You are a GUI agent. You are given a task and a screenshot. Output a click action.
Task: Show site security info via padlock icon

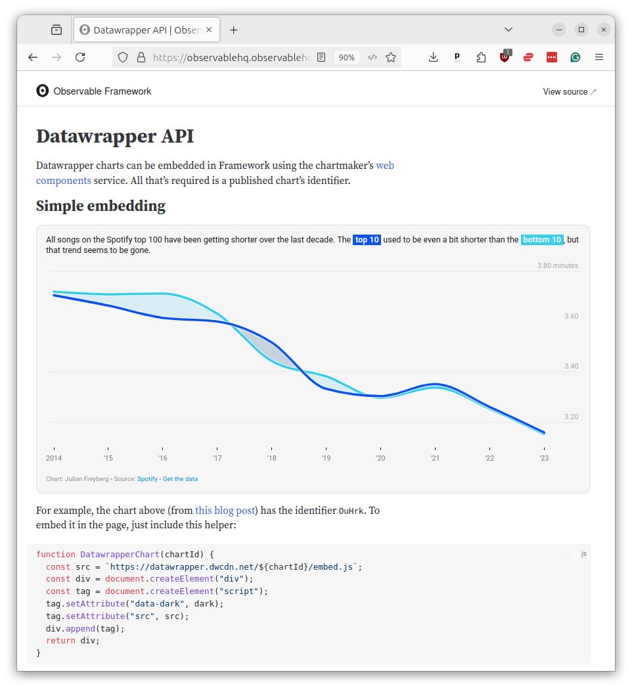(x=141, y=57)
